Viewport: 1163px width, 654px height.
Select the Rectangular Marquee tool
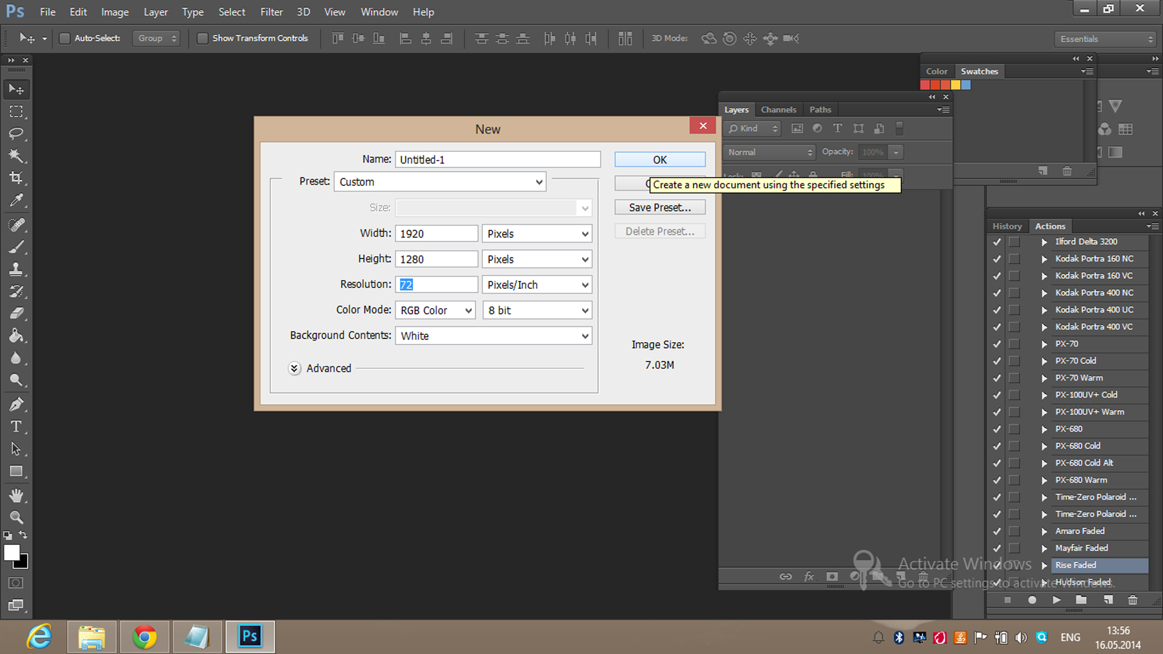(x=16, y=111)
